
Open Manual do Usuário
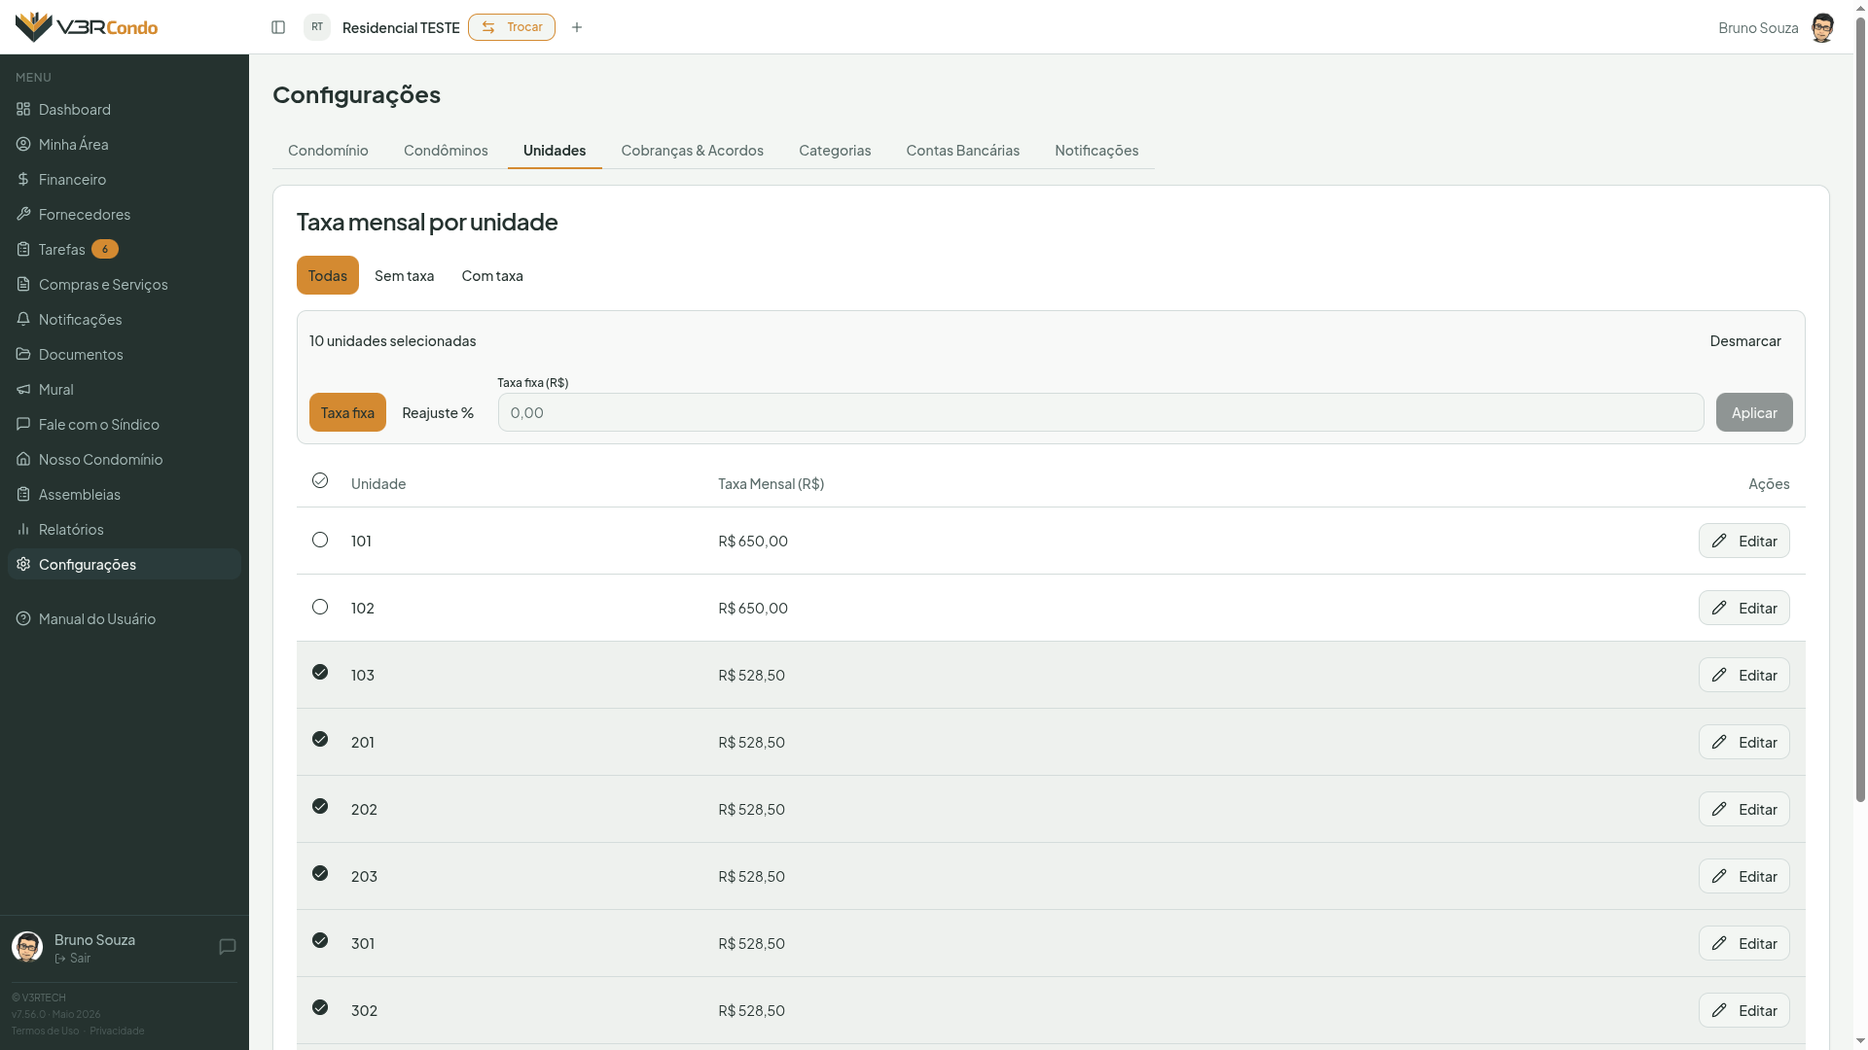[x=125, y=618]
